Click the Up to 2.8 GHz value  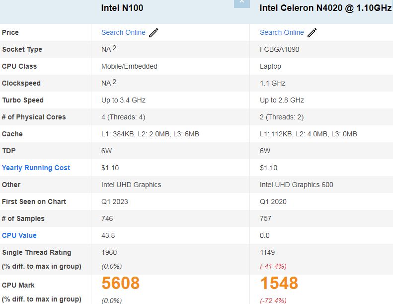click(282, 100)
